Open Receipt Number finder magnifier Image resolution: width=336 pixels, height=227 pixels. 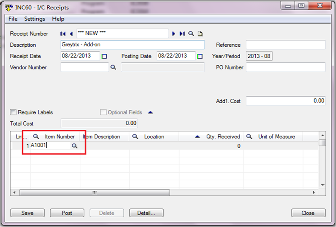[191, 34]
